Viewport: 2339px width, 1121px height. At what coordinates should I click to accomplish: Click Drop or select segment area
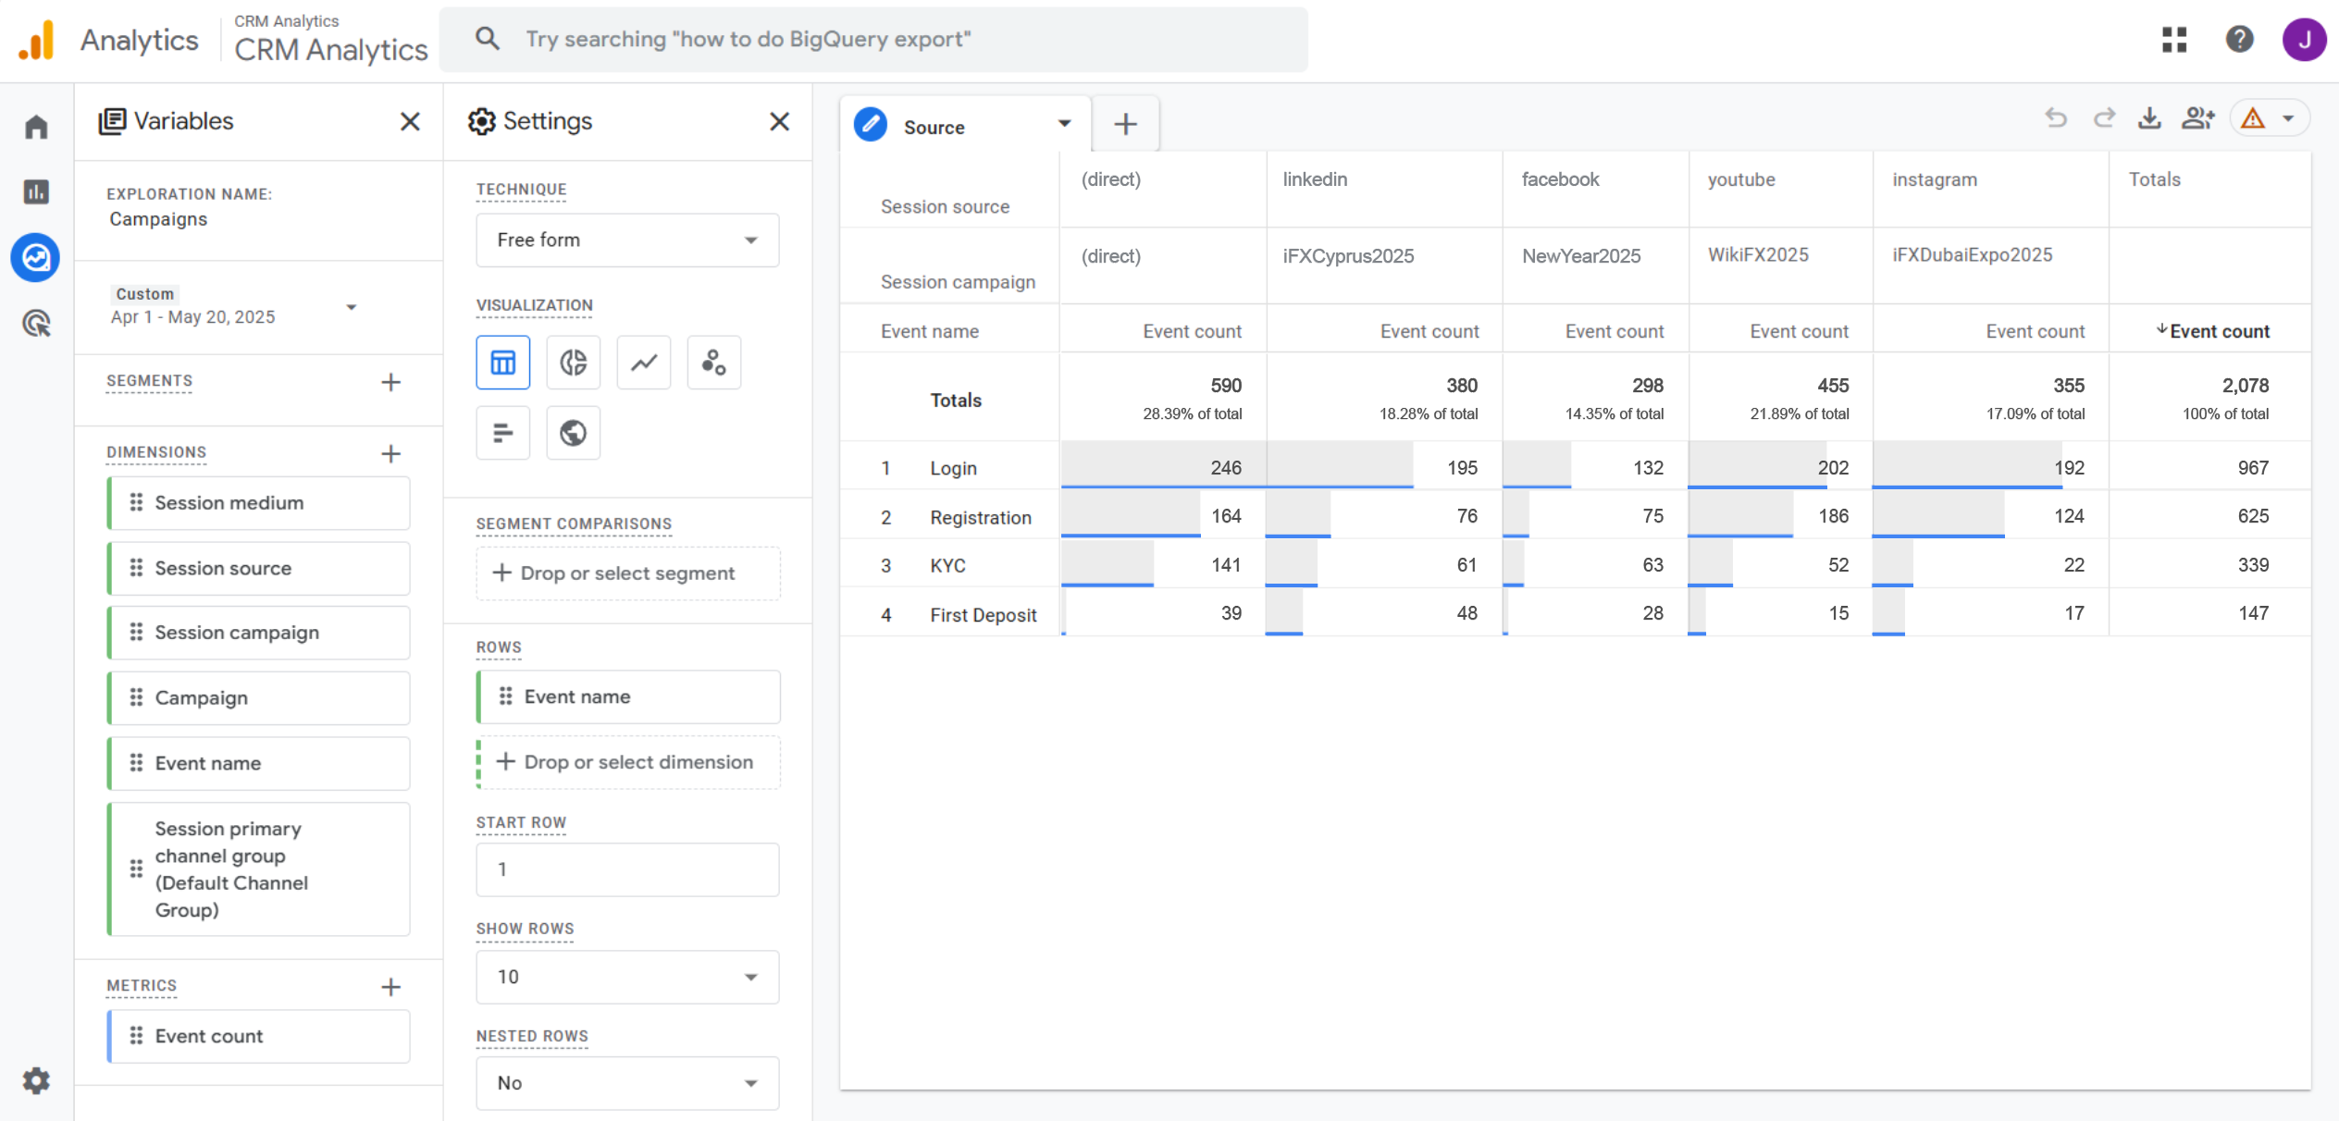coord(628,573)
